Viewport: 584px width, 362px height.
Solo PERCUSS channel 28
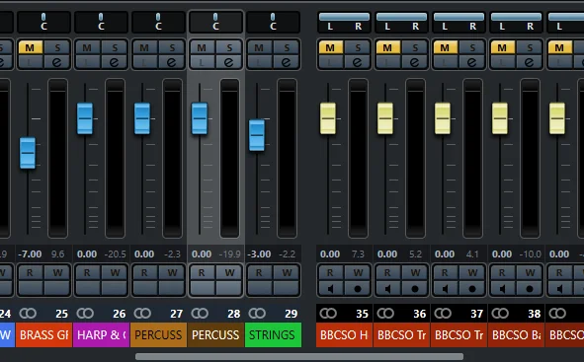(x=229, y=47)
